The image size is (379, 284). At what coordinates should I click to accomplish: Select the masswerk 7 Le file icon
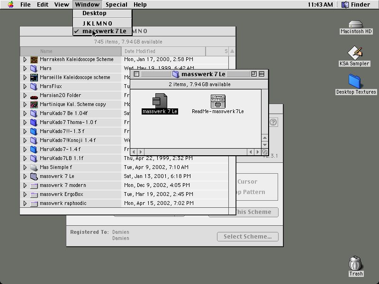(x=160, y=101)
